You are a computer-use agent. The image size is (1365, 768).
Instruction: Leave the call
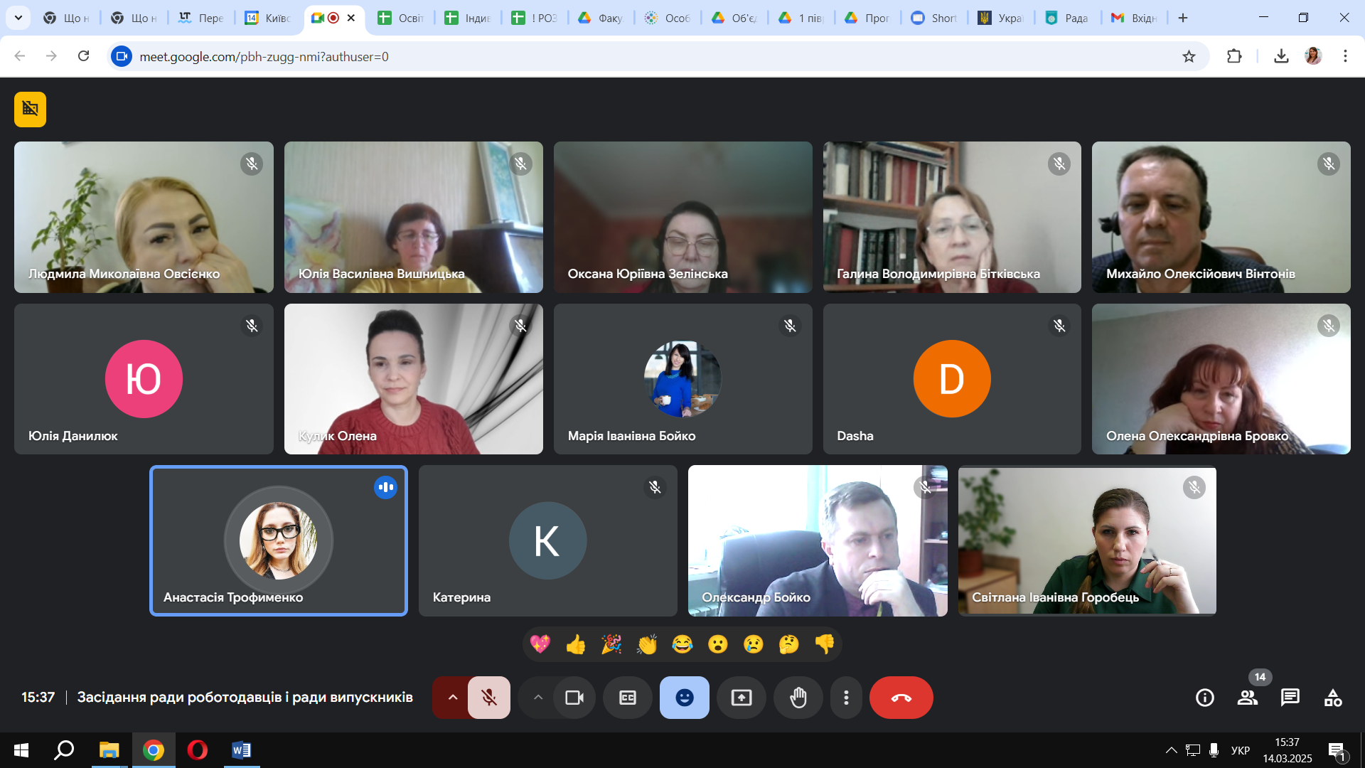(x=901, y=698)
